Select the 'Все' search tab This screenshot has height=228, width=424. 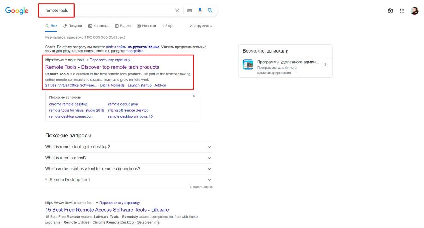tap(51, 26)
